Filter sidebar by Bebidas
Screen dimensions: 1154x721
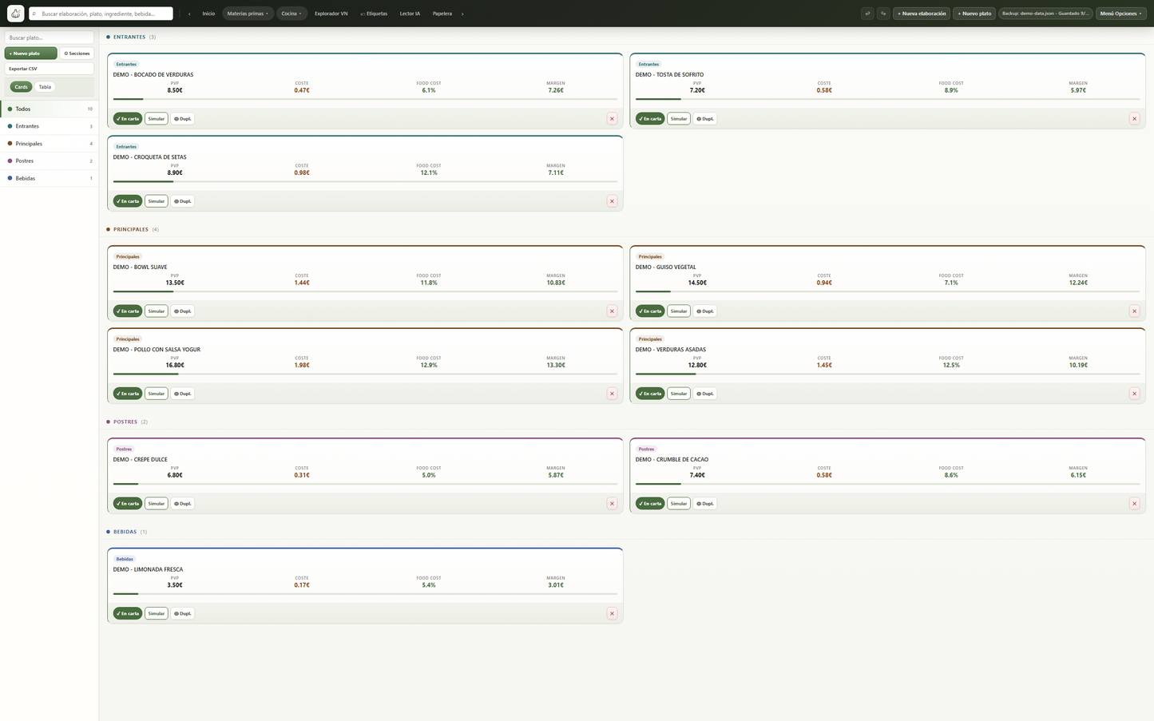pyautogui.click(x=50, y=178)
